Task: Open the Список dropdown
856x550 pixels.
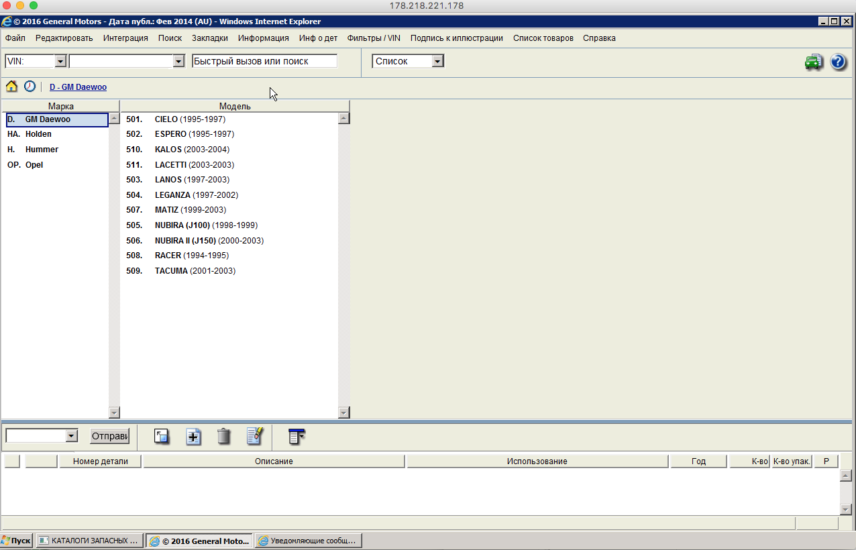Action: click(437, 61)
